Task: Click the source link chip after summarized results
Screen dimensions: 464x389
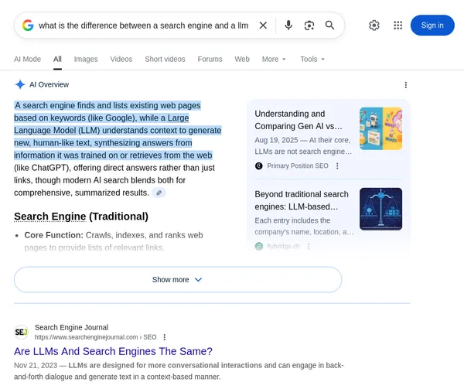Action: [159, 193]
